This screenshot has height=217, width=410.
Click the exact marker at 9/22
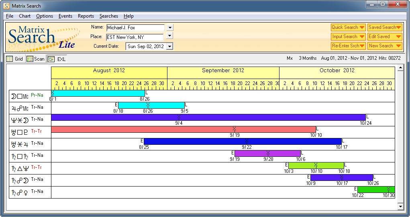tap(247, 140)
